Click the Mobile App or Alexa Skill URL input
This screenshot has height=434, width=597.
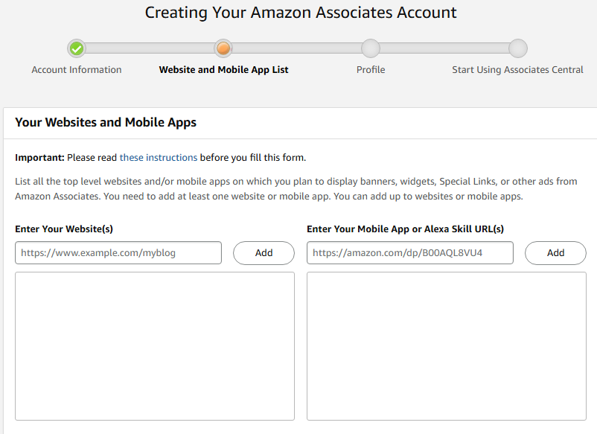point(410,253)
